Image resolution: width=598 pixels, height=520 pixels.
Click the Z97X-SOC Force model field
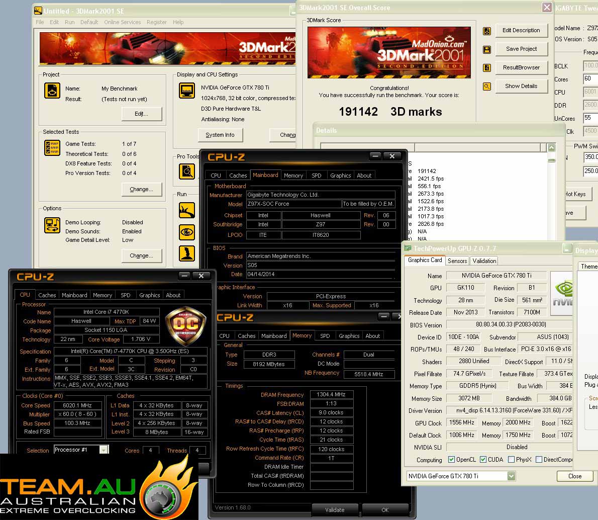[293, 204]
